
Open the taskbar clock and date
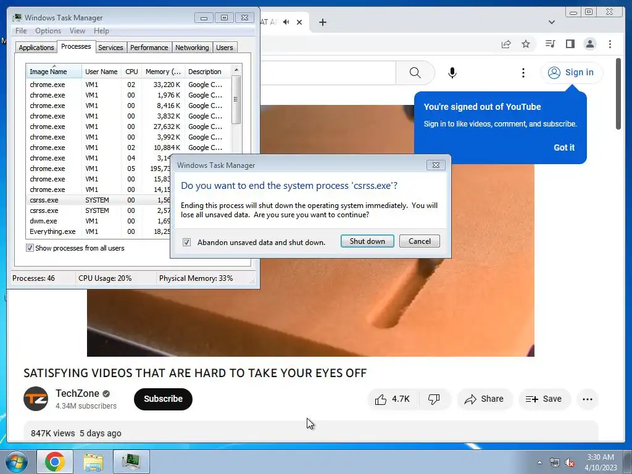601,462
